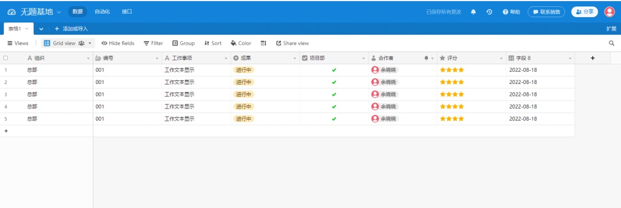621x208 pixels.
Task: Open the Color menu
Action: pyautogui.click(x=241, y=43)
